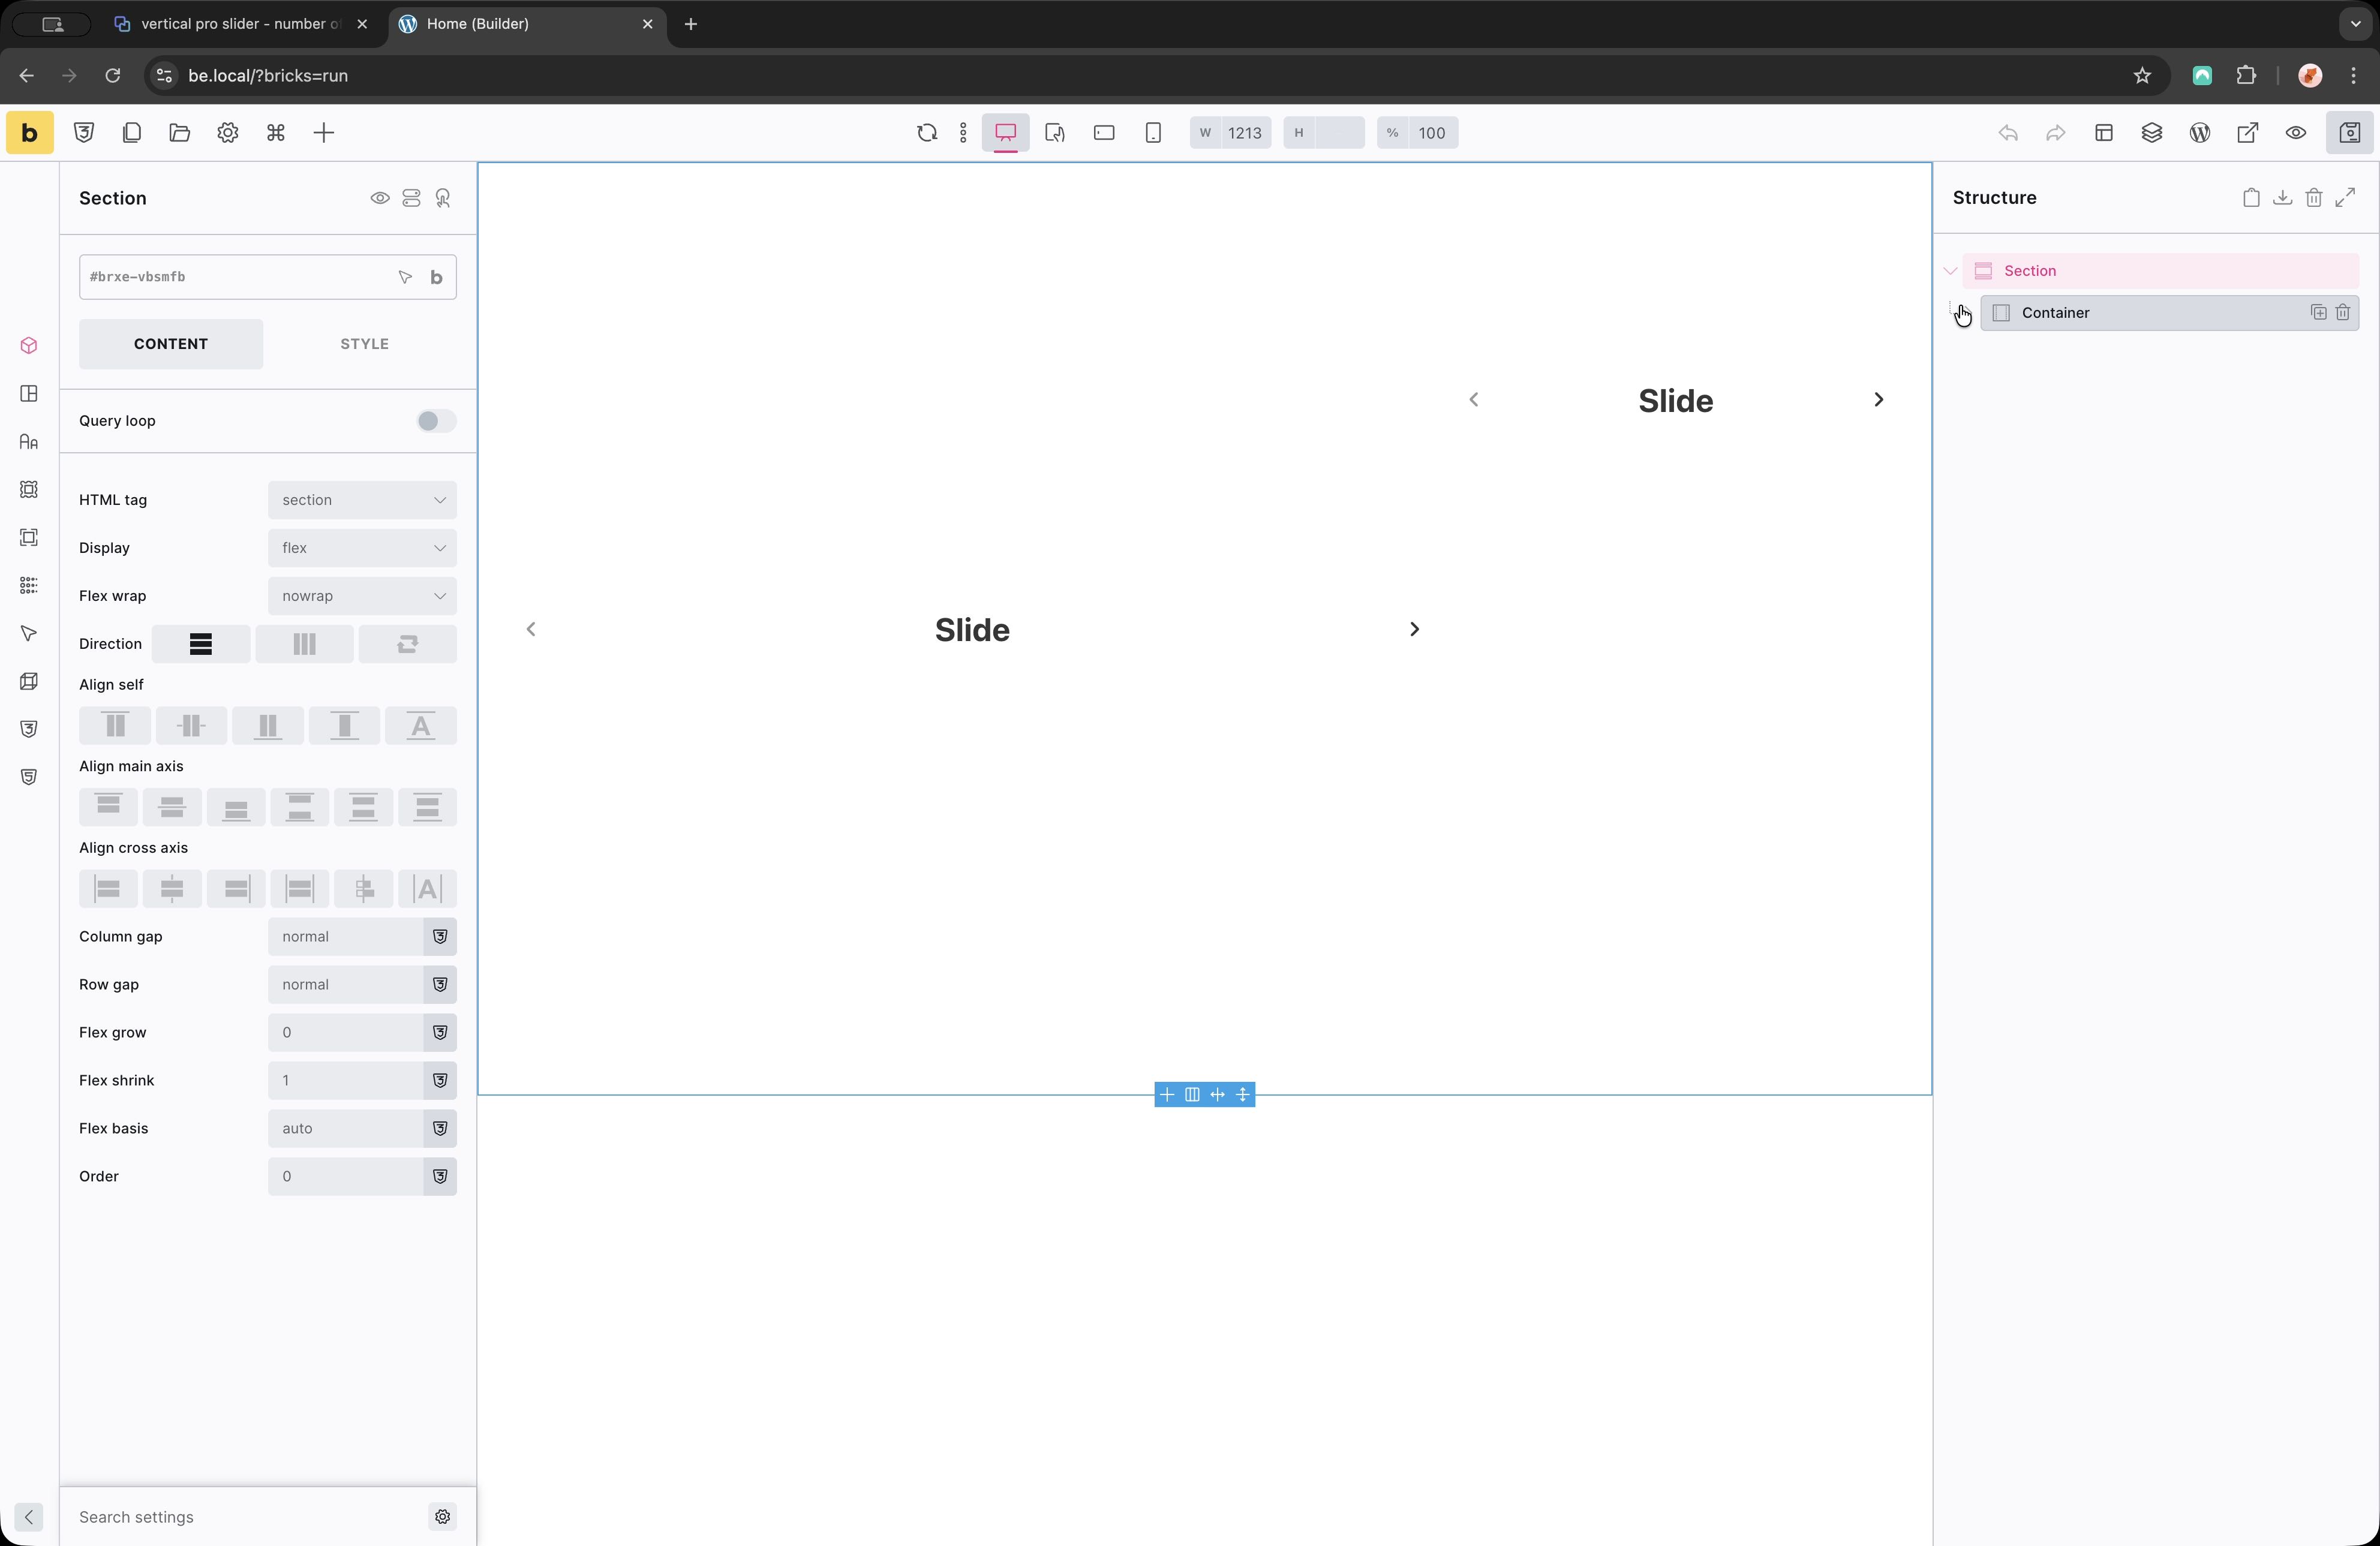Click next arrow on large Slide slider
Image resolution: width=2380 pixels, height=1546 pixels.
1413,629
